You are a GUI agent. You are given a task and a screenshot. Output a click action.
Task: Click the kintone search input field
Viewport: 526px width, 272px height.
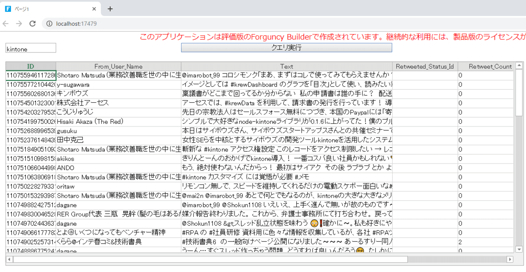tap(31, 48)
